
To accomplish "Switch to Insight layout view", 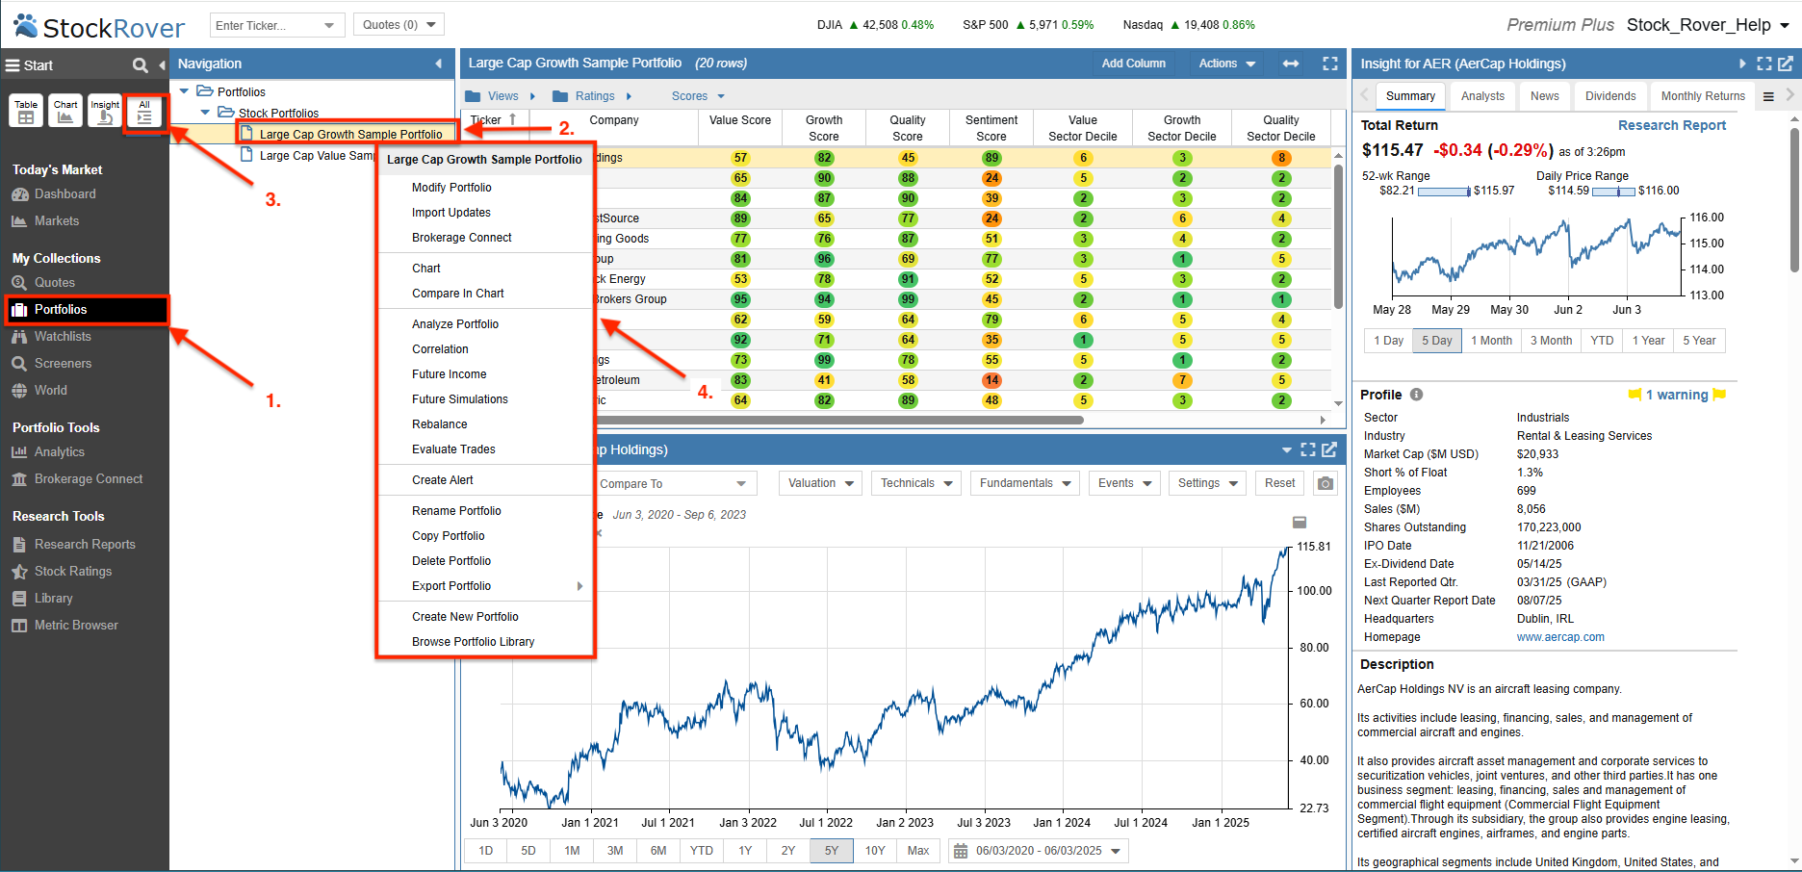I will (x=105, y=111).
